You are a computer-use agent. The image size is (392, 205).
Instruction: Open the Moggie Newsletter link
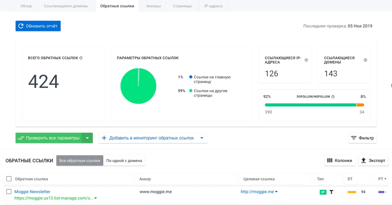click(32, 191)
